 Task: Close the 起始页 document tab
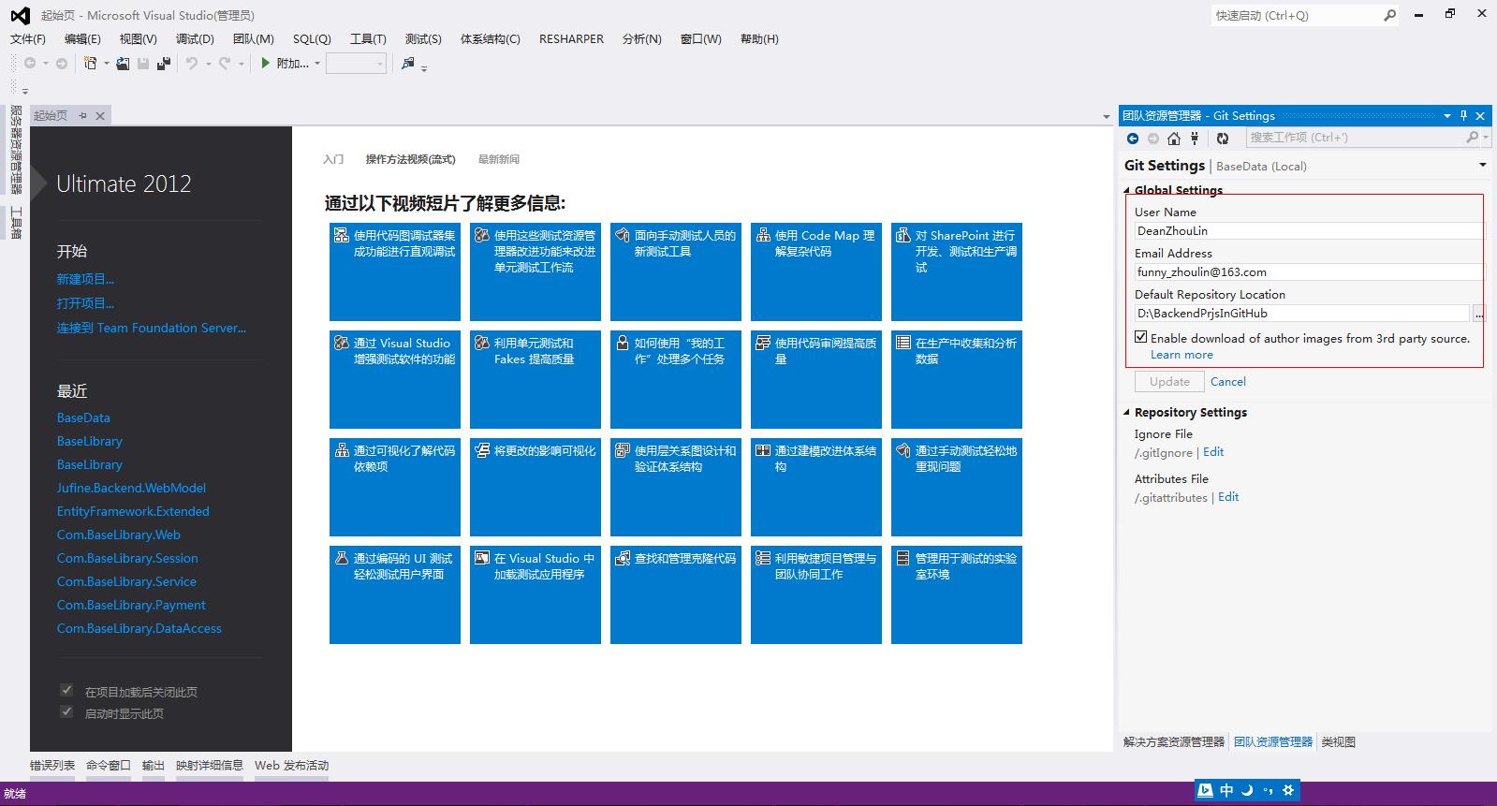[100, 115]
